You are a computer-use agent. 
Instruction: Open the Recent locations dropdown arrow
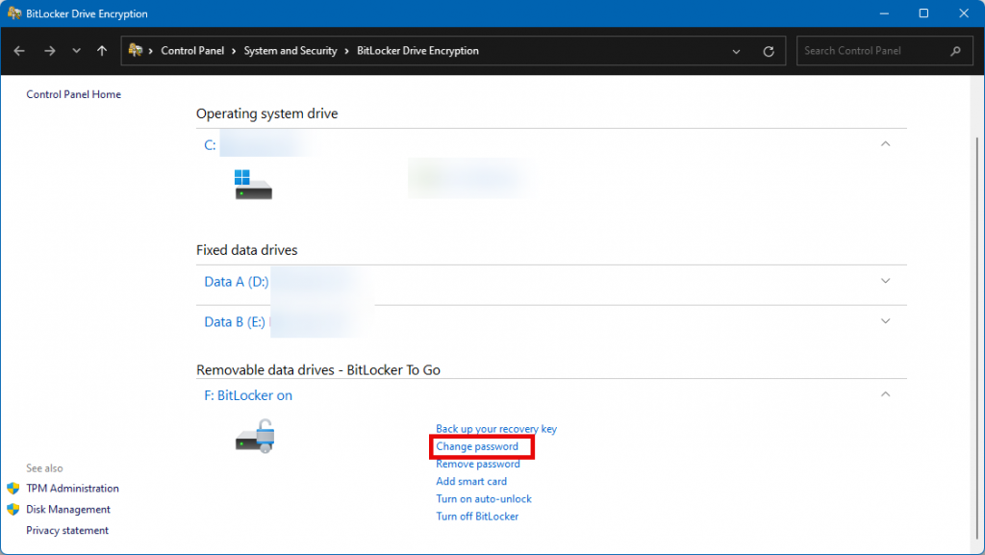click(76, 51)
